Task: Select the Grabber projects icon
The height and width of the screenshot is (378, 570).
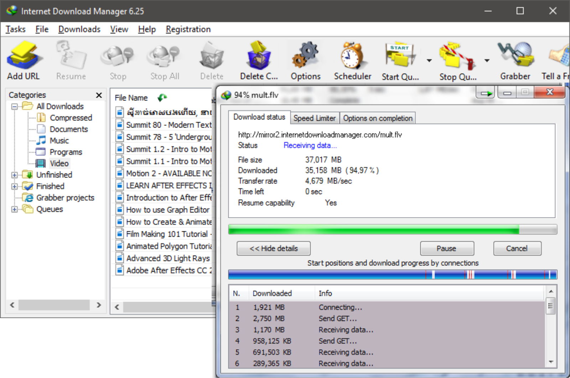Action: click(28, 198)
